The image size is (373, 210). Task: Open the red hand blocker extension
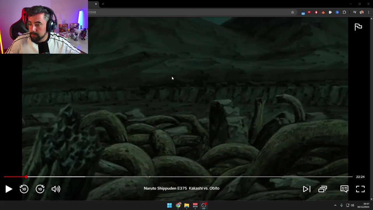(316, 12)
